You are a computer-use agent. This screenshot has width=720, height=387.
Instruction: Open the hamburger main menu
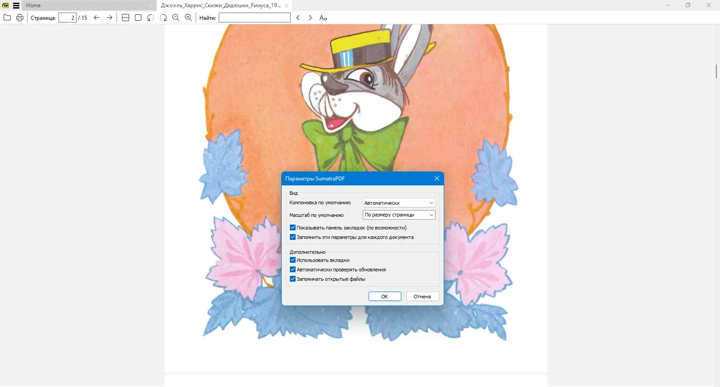click(x=16, y=5)
